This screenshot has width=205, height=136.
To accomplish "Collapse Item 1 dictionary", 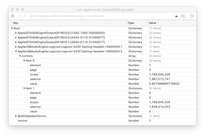I will [x=24, y=88].
